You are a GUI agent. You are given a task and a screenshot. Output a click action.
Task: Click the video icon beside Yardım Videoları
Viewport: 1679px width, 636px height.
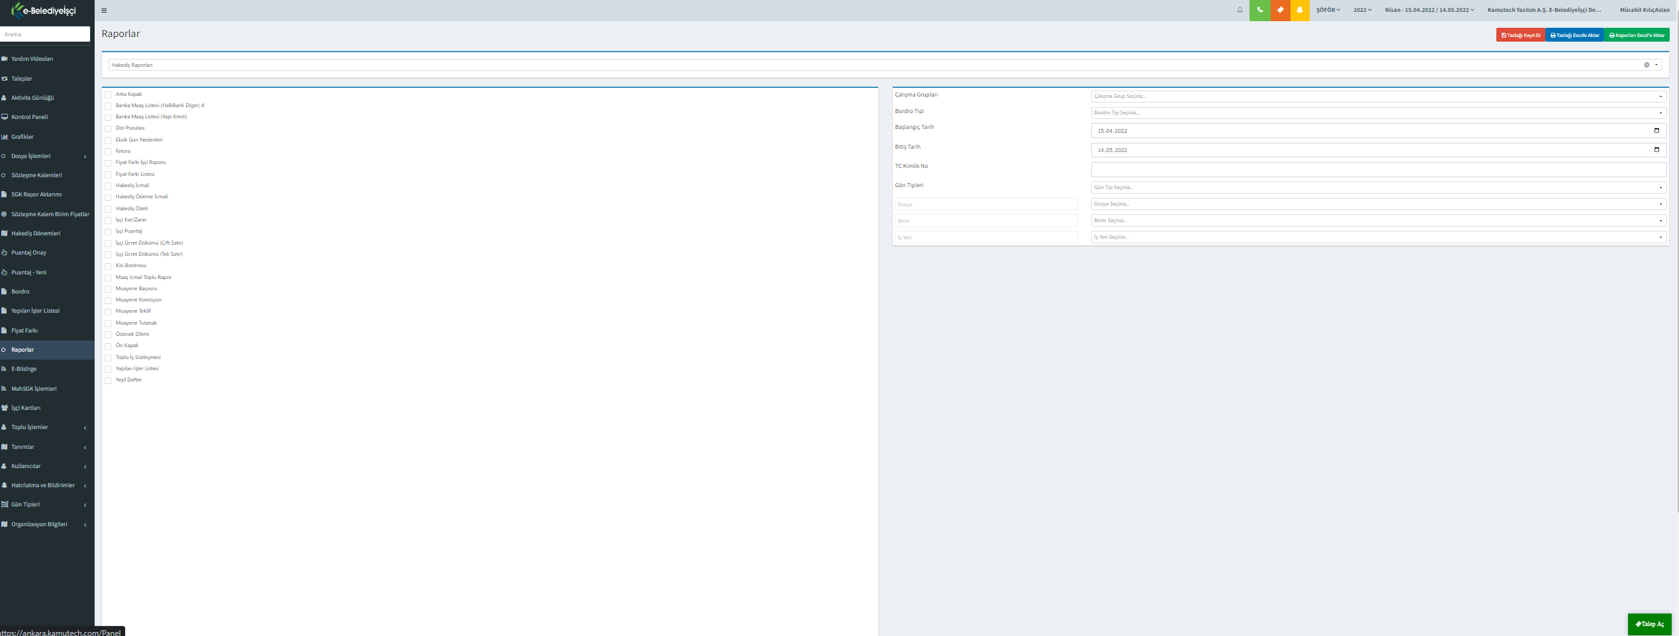[5, 59]
